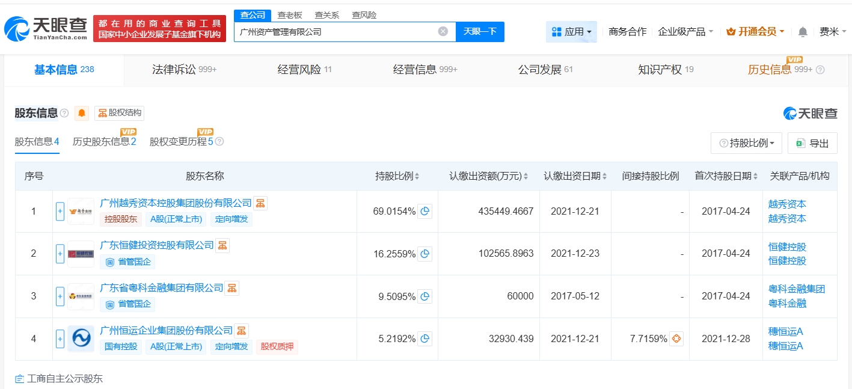
Task: Sort by 首次持股日期 column arrows
Action: (x=755, y=176)
